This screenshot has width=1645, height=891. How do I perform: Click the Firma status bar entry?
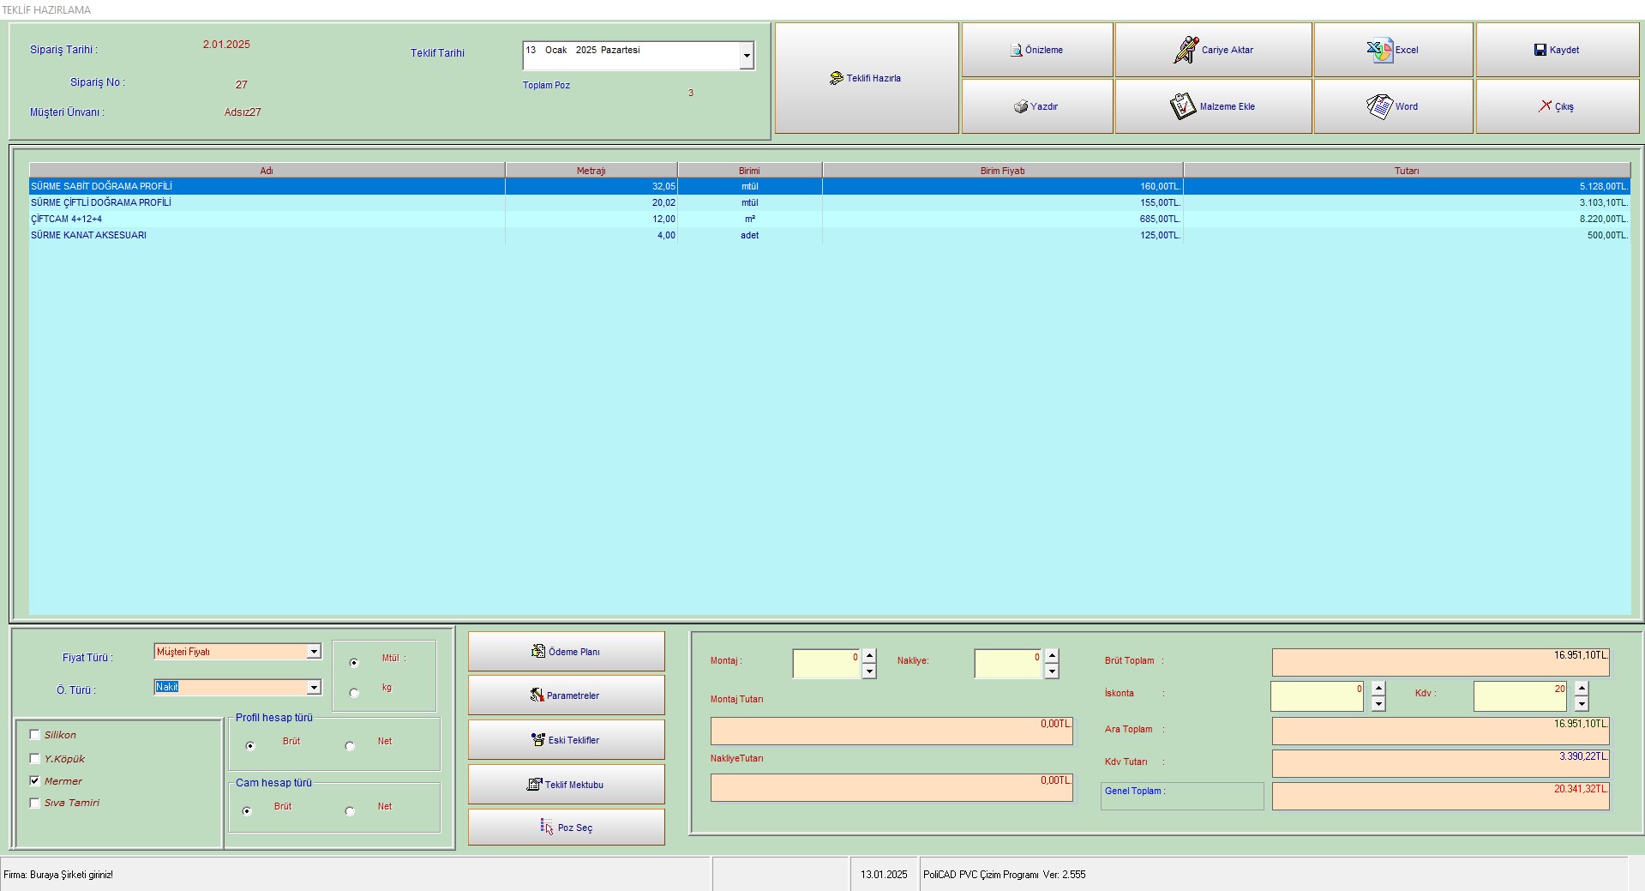tap(356, 875)
